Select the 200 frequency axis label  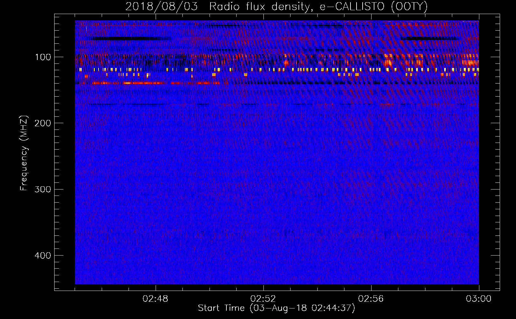(43, 123)
